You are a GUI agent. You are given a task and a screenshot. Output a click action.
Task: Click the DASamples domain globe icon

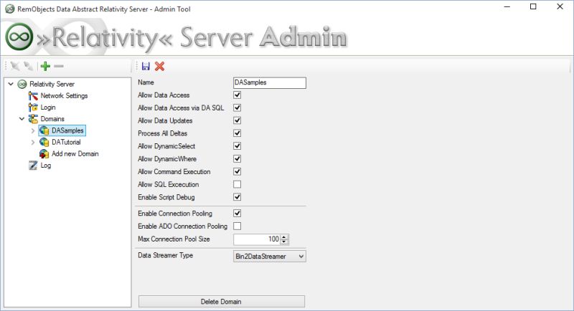coord(44,130)
